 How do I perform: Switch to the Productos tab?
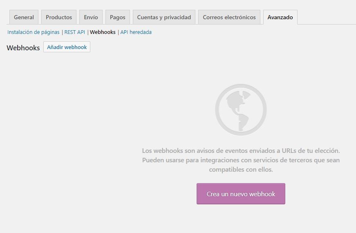pyautogui.click(x=59, y=17)
